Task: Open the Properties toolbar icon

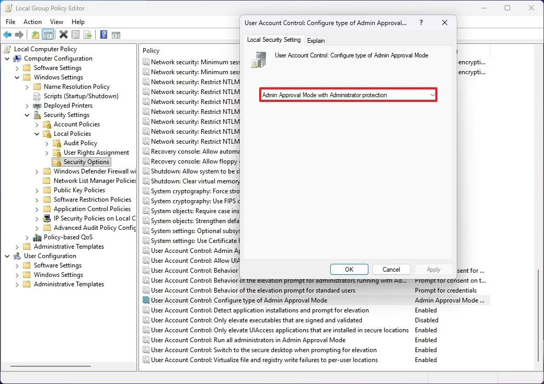Action: [x=75, y=35]
